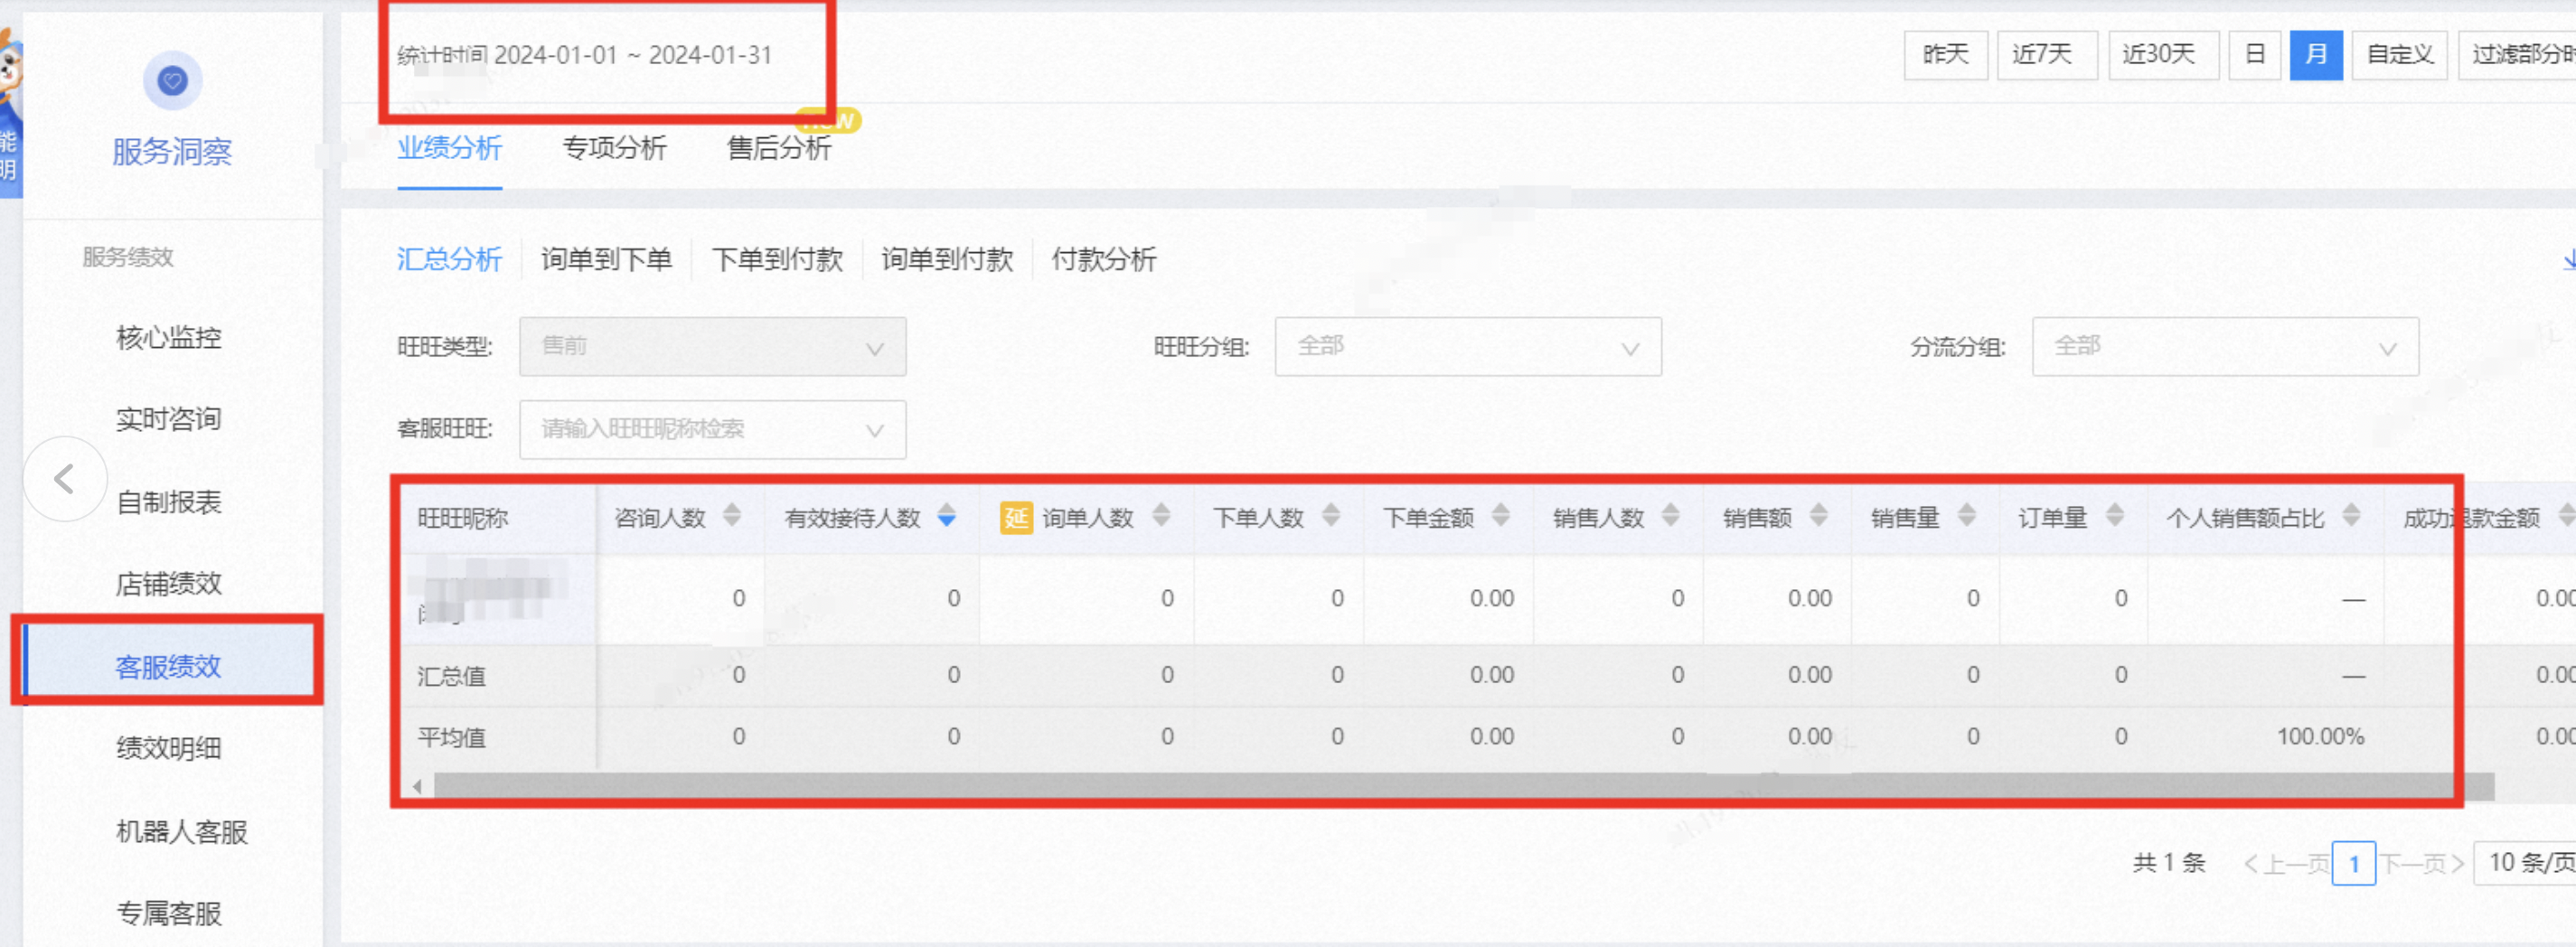Select page 1 in pagination
Screen dimensions: 2576x947
[2353, 864]
